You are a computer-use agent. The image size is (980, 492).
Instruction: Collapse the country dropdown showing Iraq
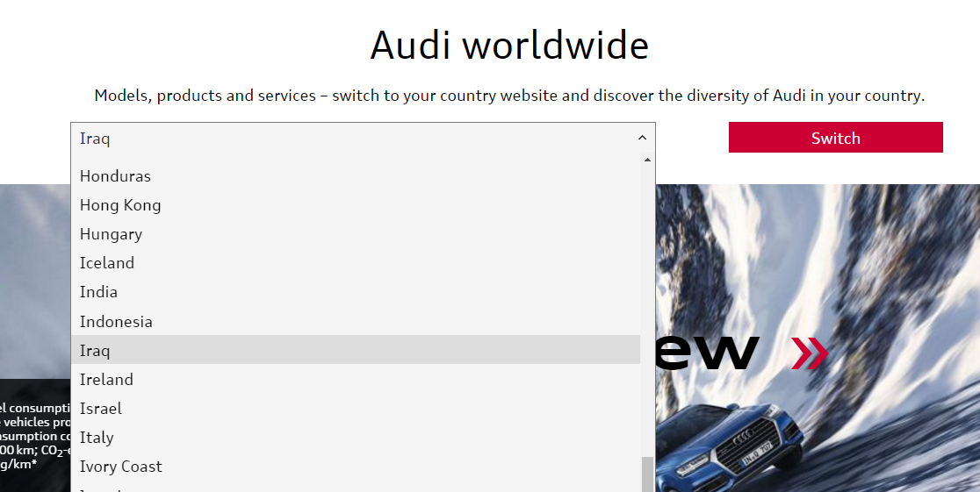pyautogui.click(x=364, y=138)
